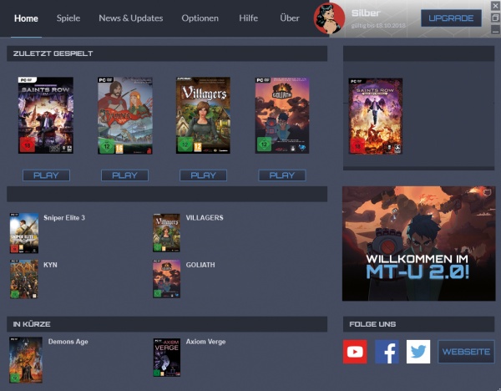Play Villagers from recently played

coord(203,175)
